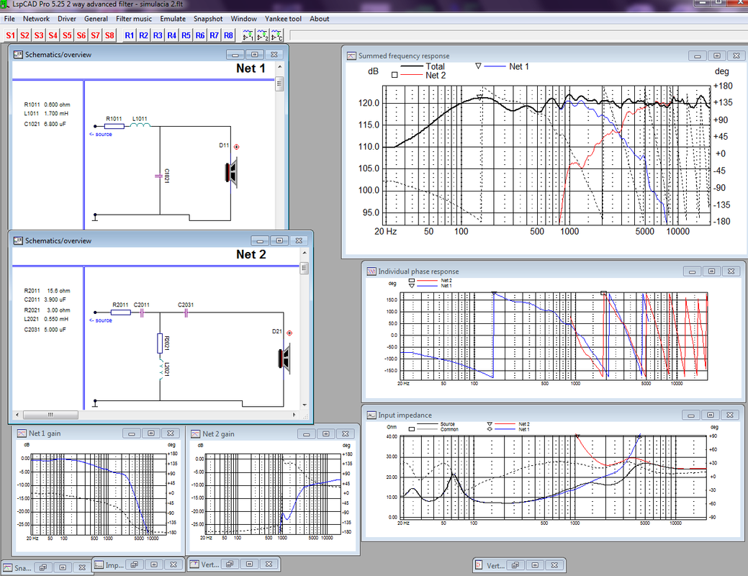Viewport: 748px width, 576px height.
Task: Select the 'R2011 15.6 ohm' component value
Action: [48, 291]
